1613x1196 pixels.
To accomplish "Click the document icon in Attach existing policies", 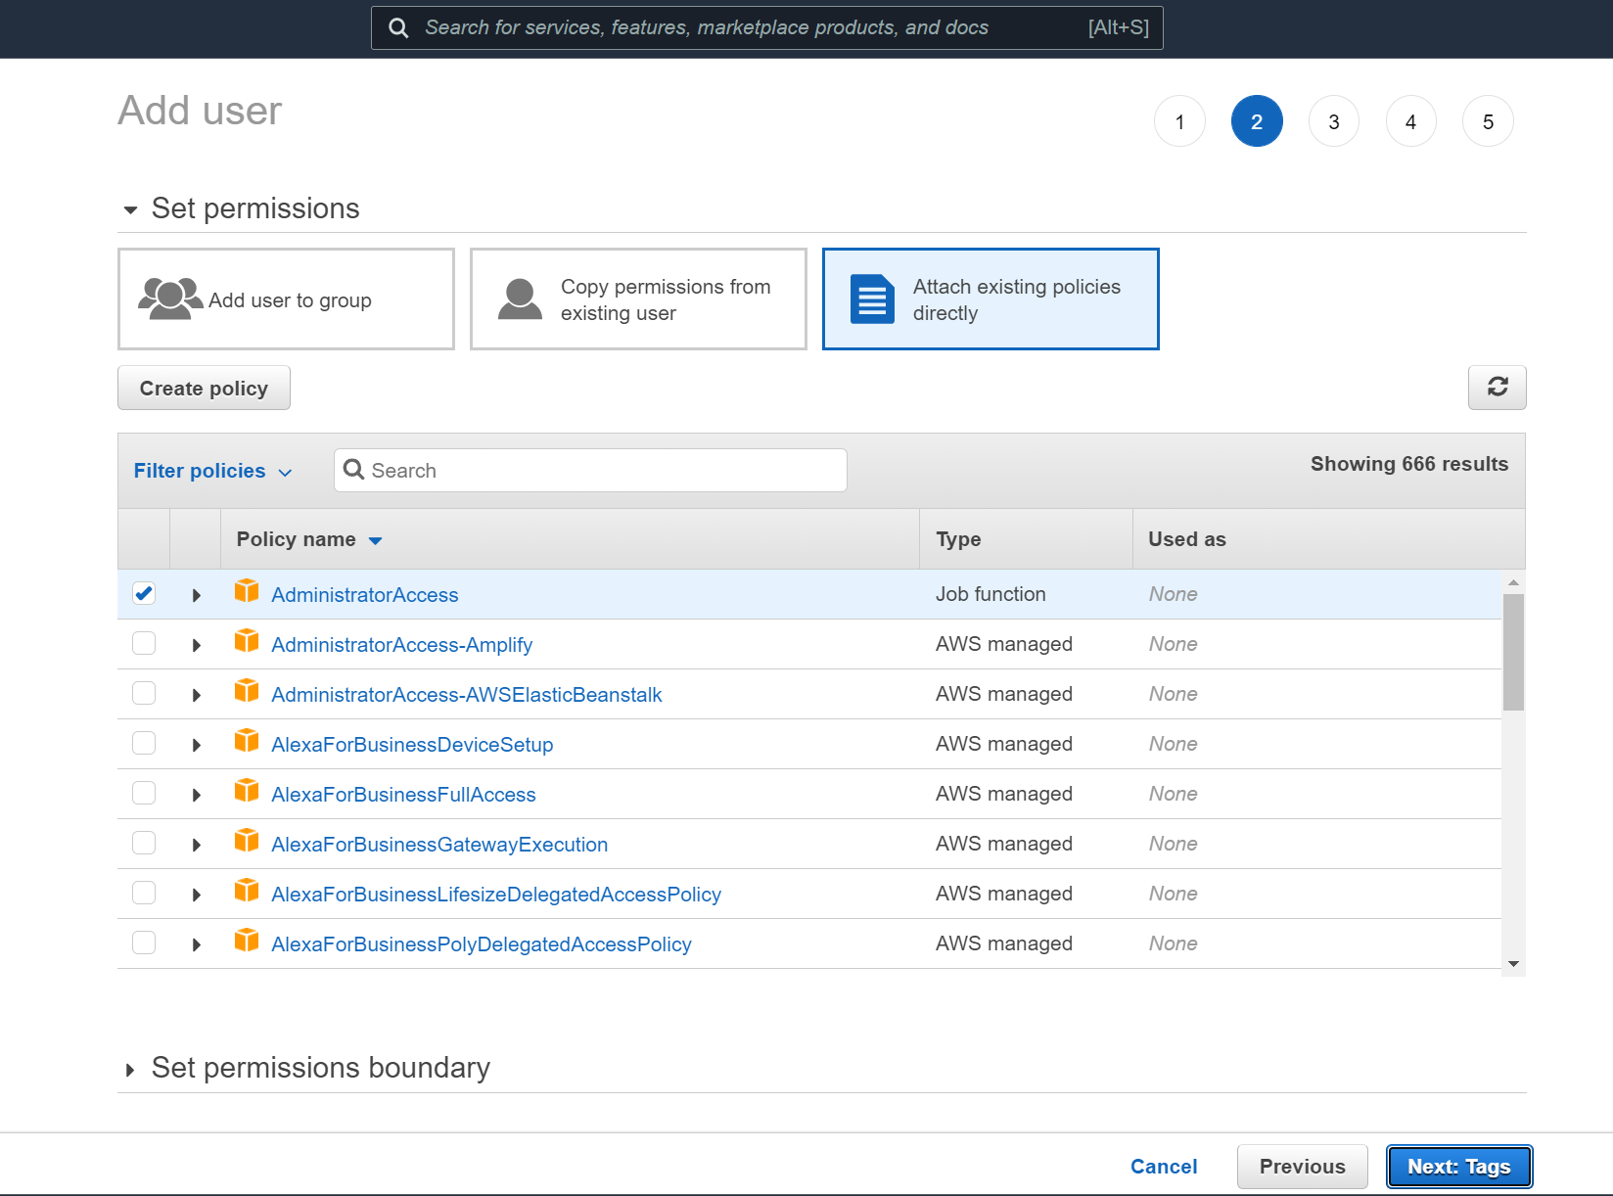I will tap(872, 299).
